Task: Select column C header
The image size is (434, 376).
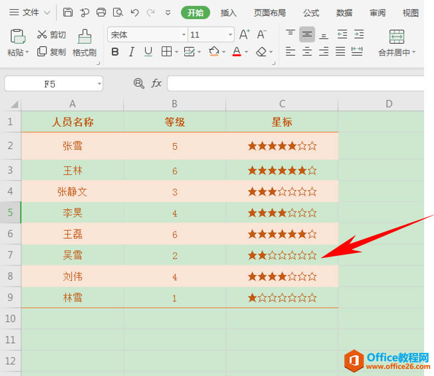Action: click(282, 104)
